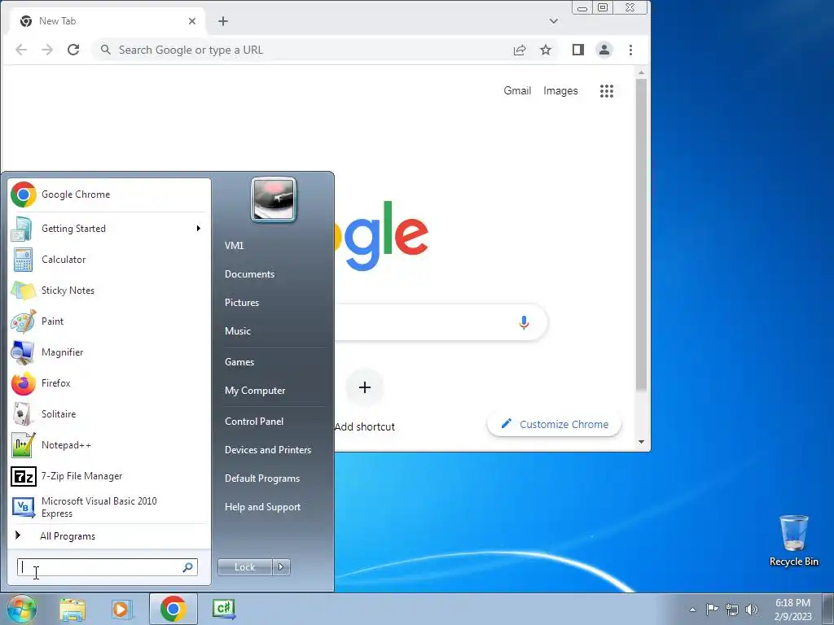834x625 pixels.
Task: Open Sticky Notes program
Action: 108,291
